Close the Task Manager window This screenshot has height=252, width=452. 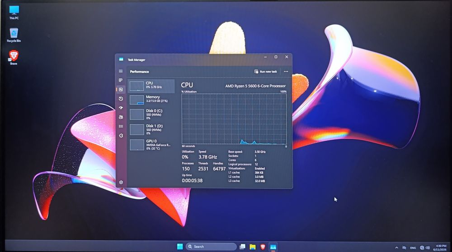(287, 57)
